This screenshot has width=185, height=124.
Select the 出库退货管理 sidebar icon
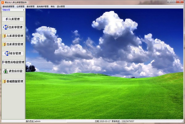pos(13,44)
